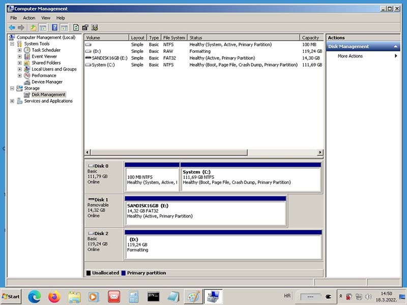Expand the Task Scheduler node
The height and width of the screenshot is (305, 407).
pos(19,50)
